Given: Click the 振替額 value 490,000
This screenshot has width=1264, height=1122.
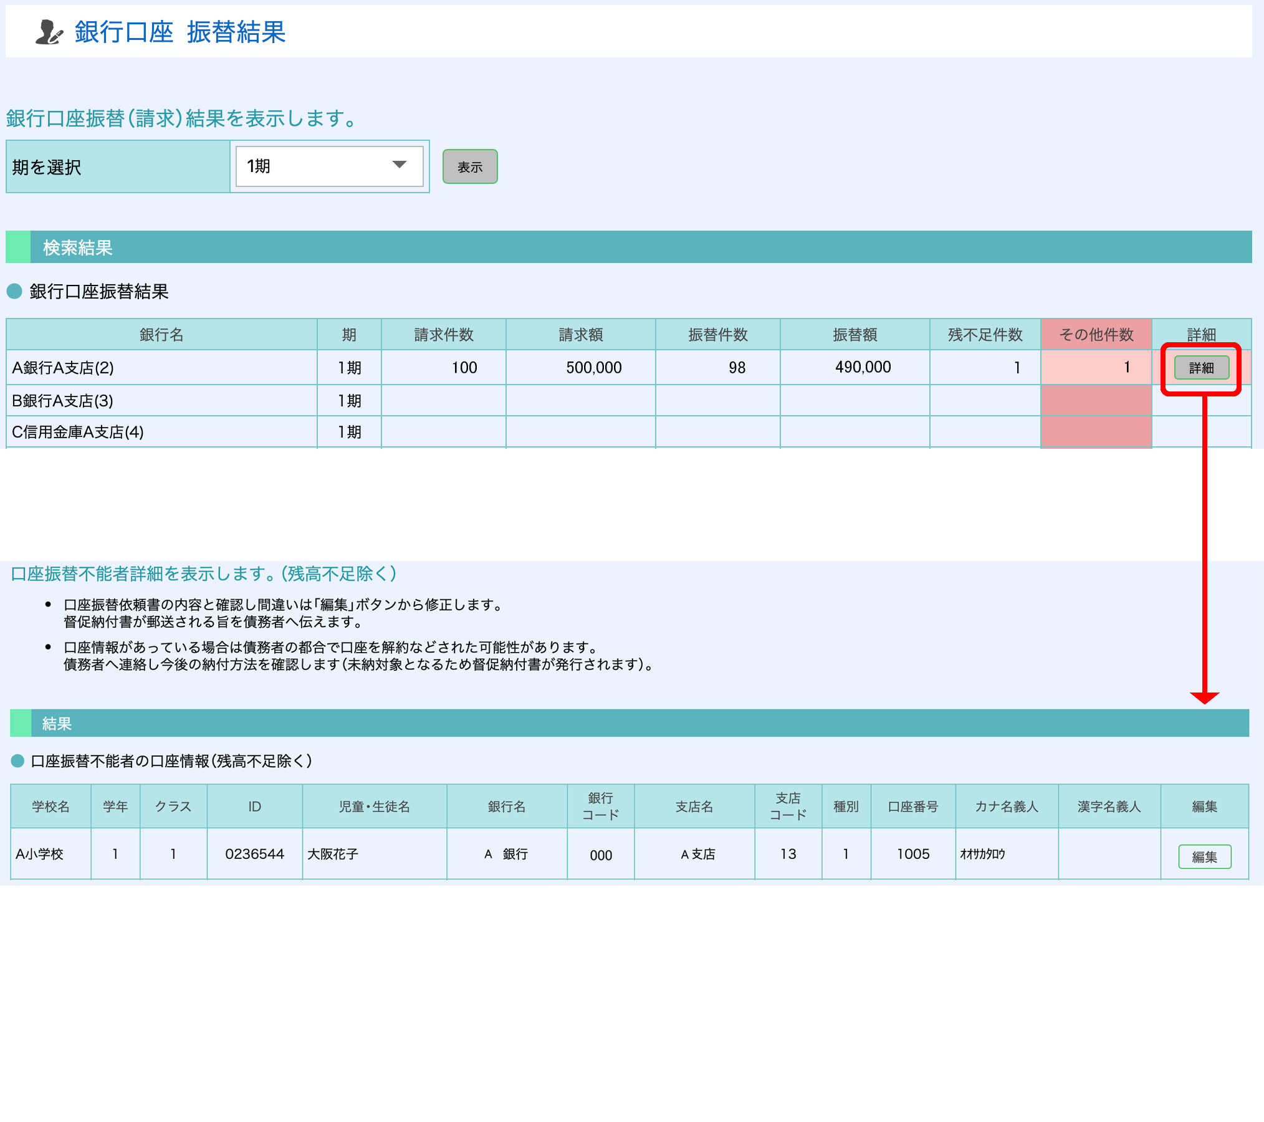Looking at the screenshot, I should tap(863, 367).
